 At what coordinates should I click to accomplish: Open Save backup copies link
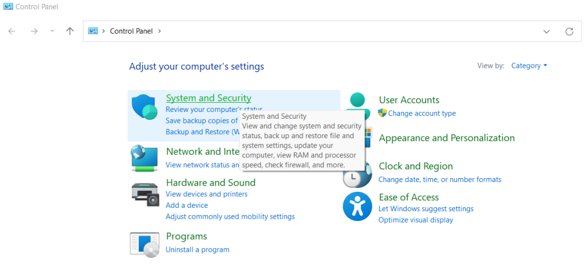(x=202, y=120)
